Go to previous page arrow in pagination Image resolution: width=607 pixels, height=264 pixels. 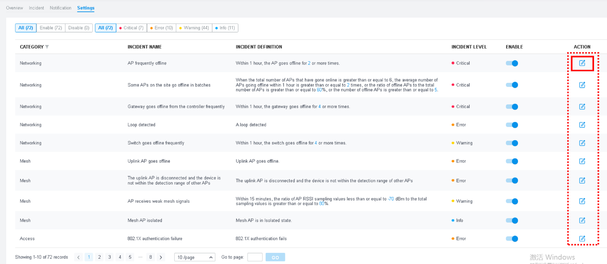tap(79, 257)
